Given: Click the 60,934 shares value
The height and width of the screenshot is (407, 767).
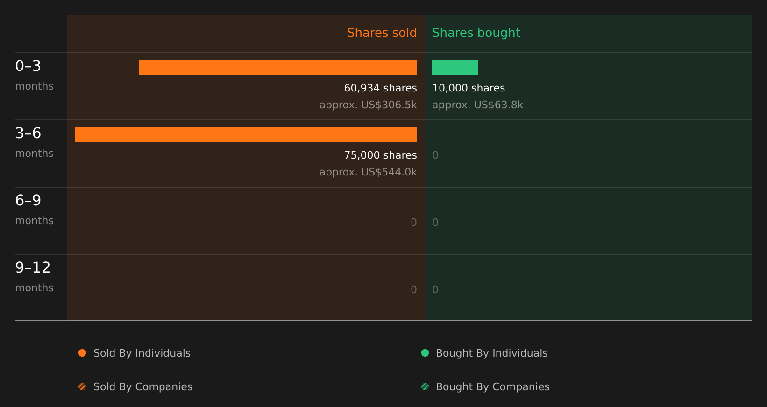Looking at the screenshot, I should [380, 88].
